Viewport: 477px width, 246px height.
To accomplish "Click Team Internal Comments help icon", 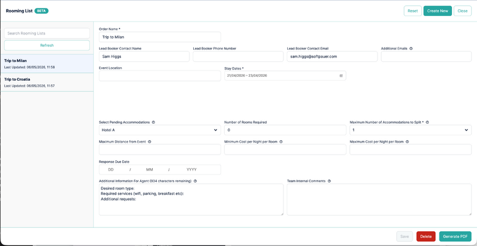I will pyautogui.click(x=329, y=181).
